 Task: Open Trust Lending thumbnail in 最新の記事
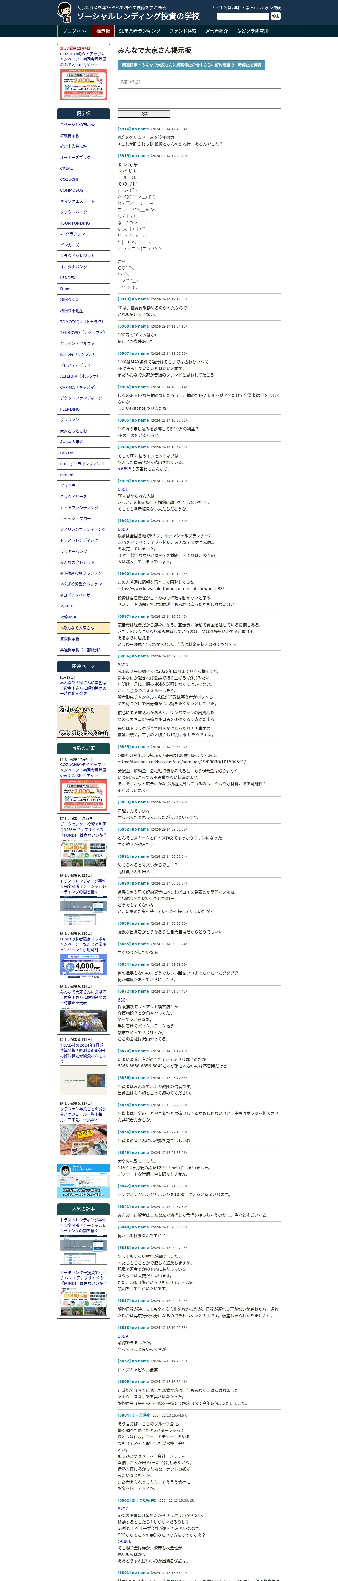(83, 910)
